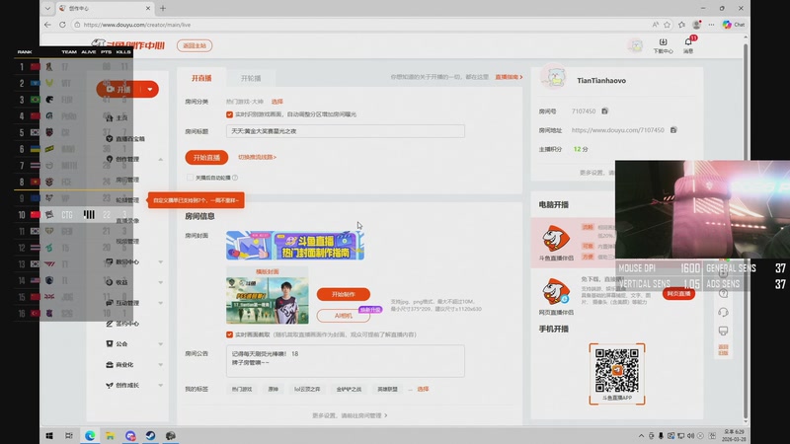Open the headset customer service icon

723,312
